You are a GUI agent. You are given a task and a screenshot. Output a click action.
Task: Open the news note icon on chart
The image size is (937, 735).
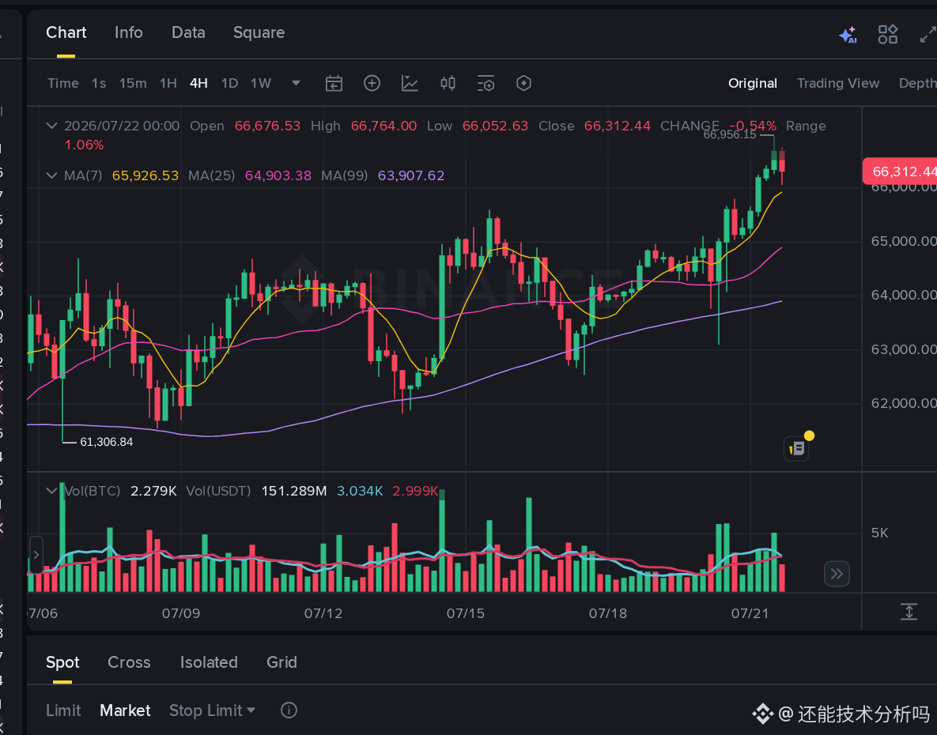tap(796, 448)
